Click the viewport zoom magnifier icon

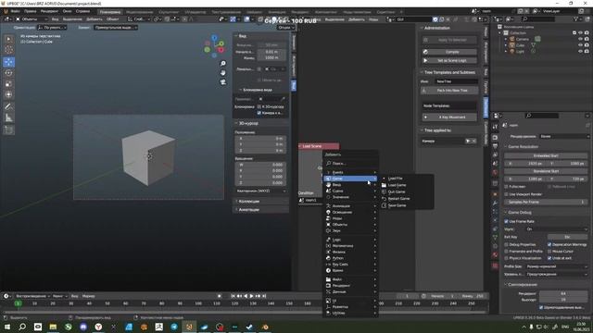point(223,64)
